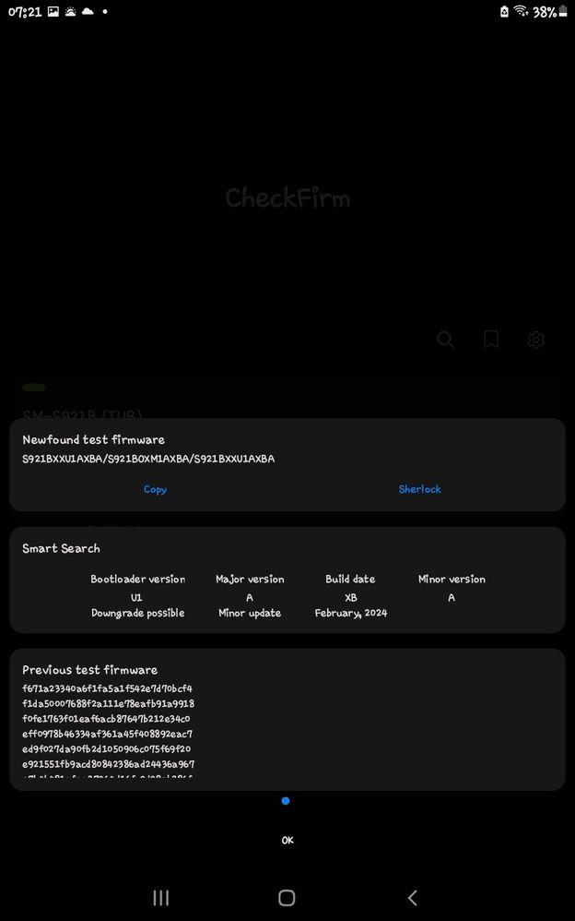
Task: Select the blue page indicator dot
Action: point(285,801)
